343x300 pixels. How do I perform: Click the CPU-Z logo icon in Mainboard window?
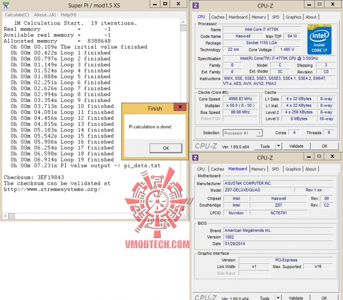(x=195, y=158)
